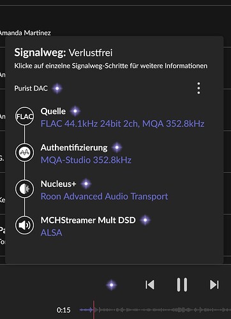This screenshot has width=231, height=319.
Task: Select the Amanda Martinez artist entry
Action: coord(25,33)
